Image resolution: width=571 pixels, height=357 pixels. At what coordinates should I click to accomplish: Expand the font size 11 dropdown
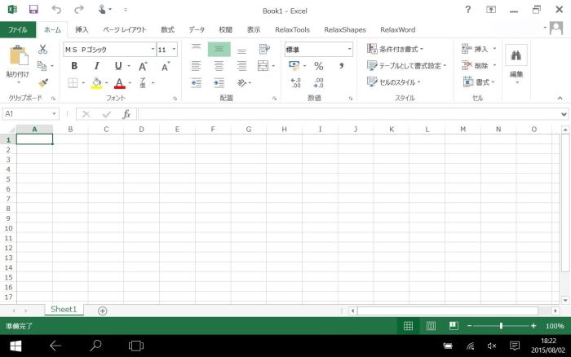[174, 50]
